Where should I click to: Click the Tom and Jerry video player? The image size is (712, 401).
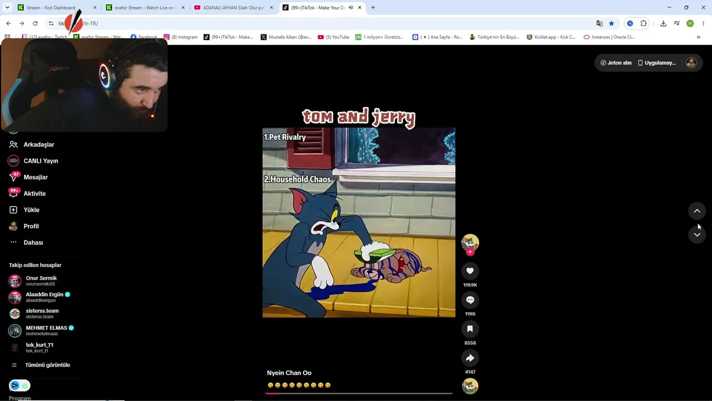(x=359, y=223)
